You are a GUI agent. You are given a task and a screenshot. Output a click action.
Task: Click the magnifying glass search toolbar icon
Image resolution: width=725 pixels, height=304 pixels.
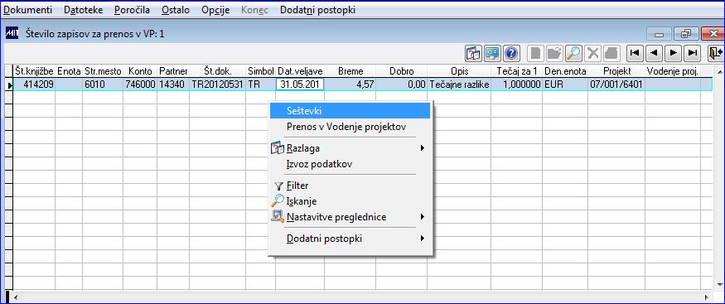(573, 53)
